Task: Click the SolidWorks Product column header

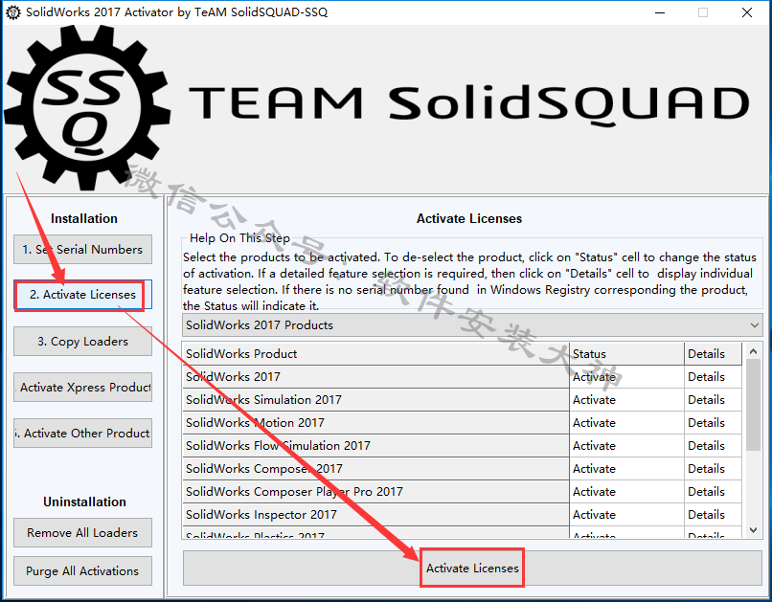Action: pos(375,353)
